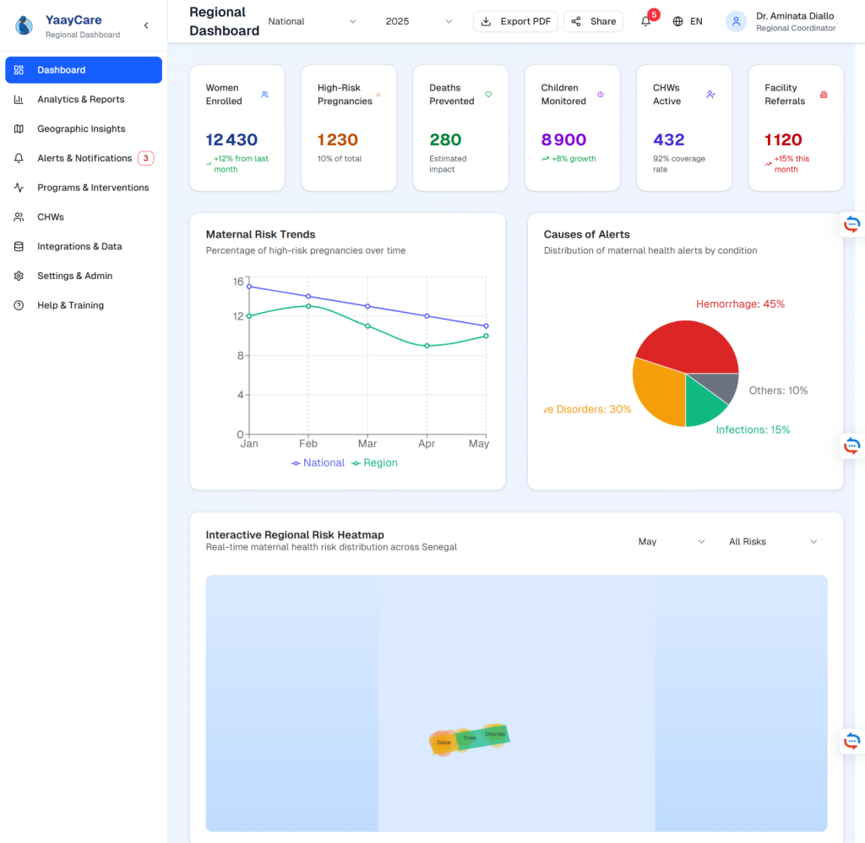Image resolution: width=865 pixels, height=843 pixels.
Task: Click the YaayCare logo icon
Action: coord(25,26)
